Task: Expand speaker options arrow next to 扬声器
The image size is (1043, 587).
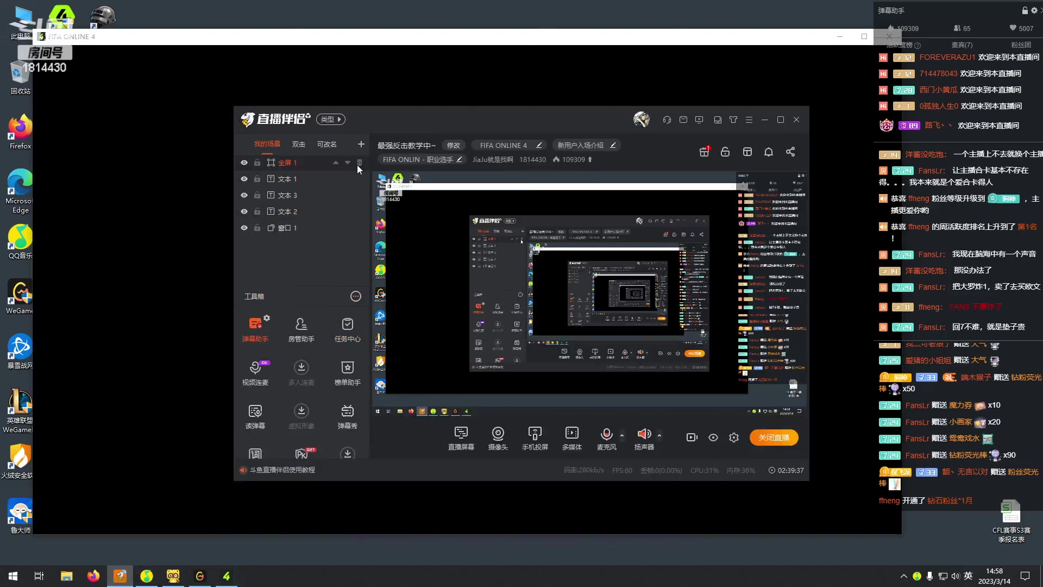Action: point(659,435)
